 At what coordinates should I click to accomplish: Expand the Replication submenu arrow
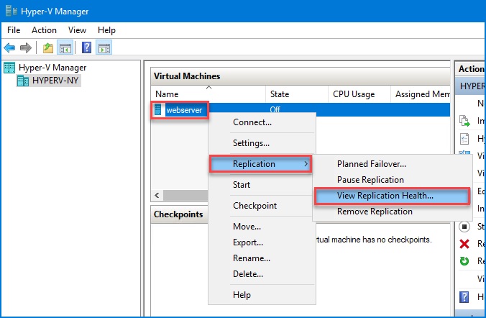[307, 164]
